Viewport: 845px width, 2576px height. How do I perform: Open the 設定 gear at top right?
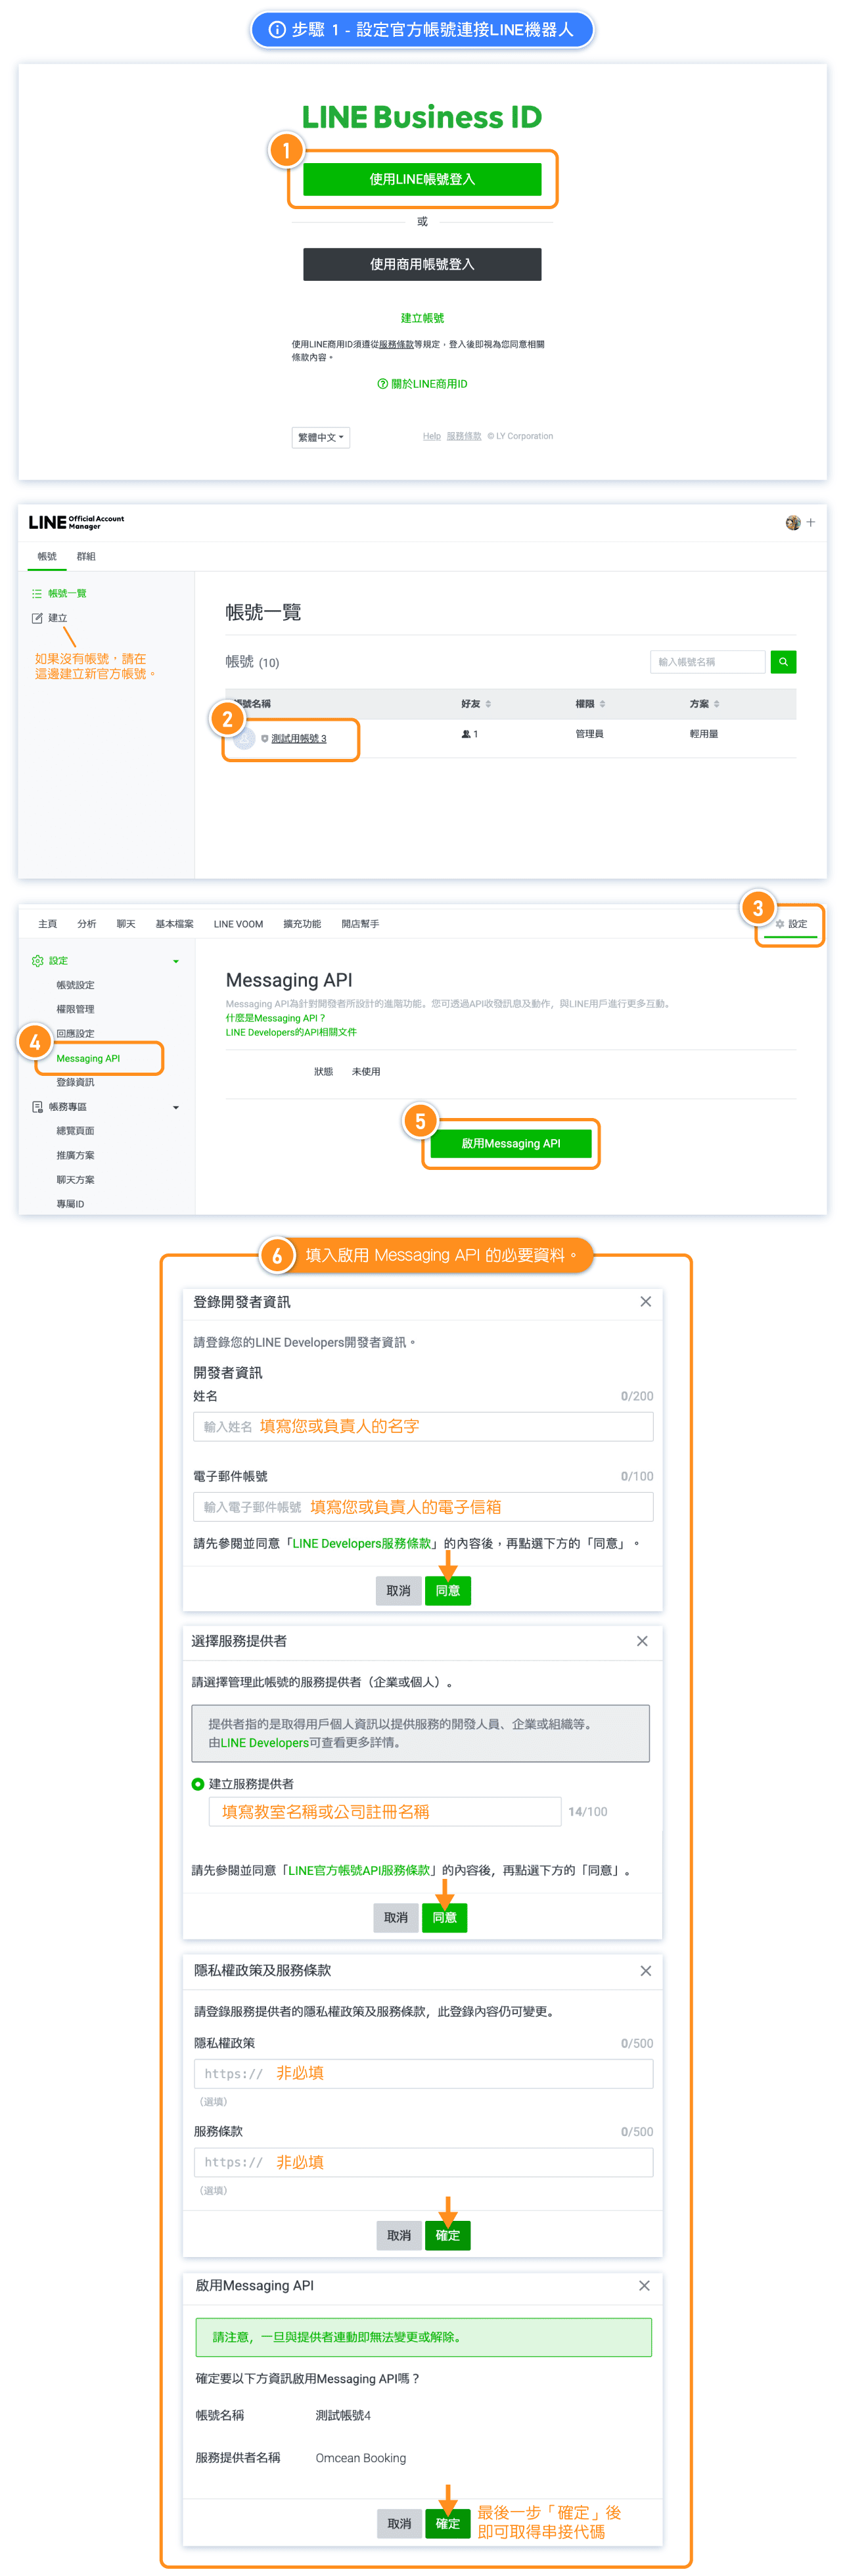pos(791,923)
